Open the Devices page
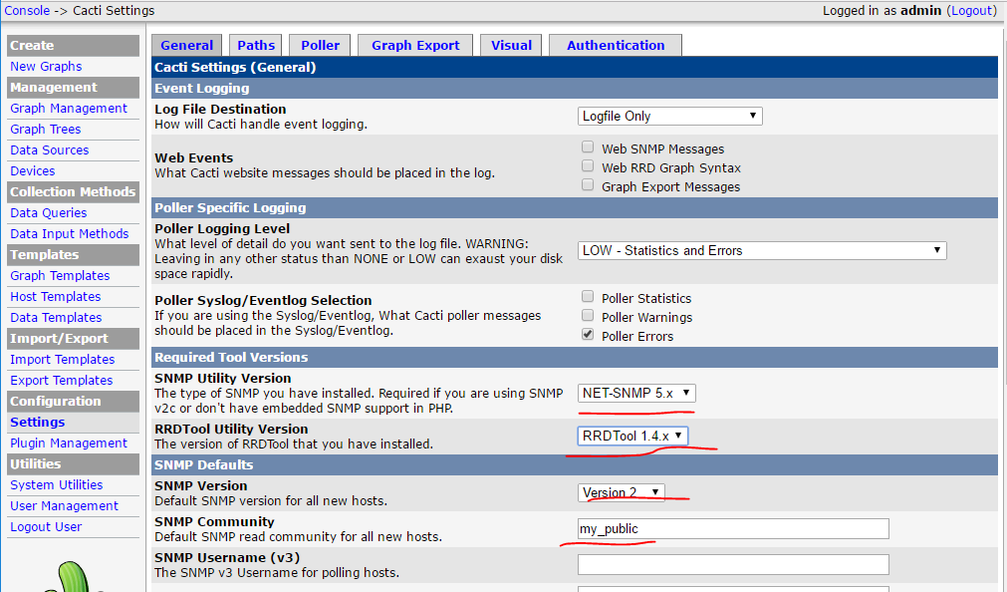This screenshot has height=592, width=1007. pos(33,171)
